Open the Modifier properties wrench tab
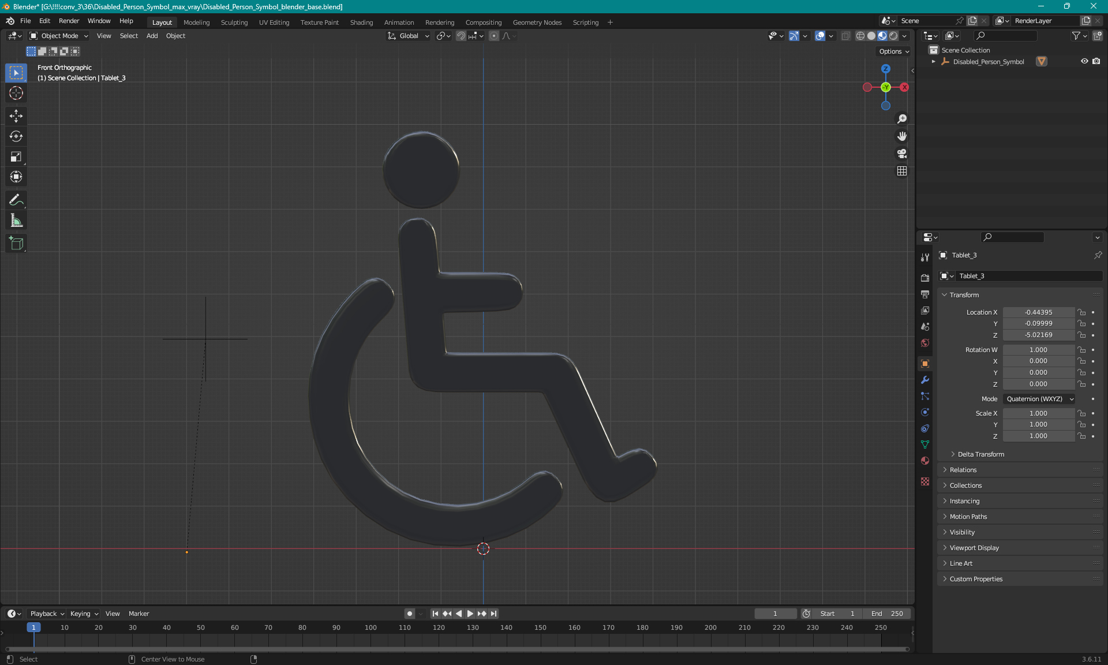The image size is (1108, 665). (925, 380)
